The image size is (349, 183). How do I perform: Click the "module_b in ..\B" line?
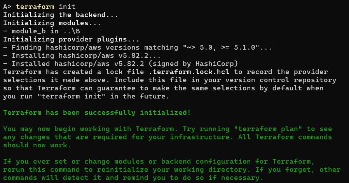pos(41,31)
